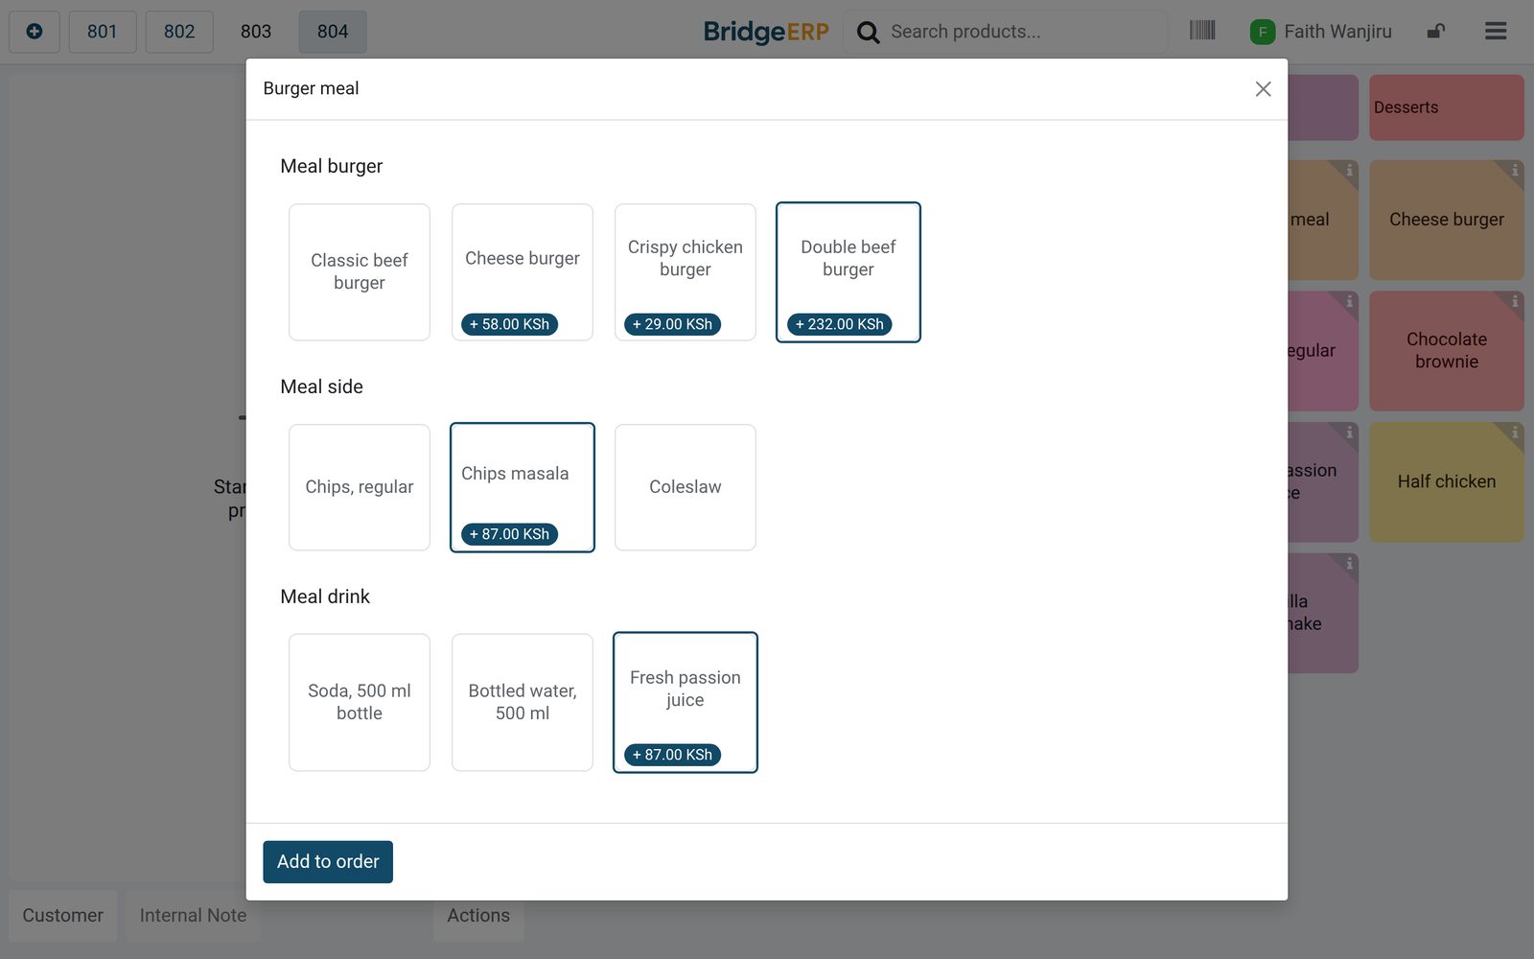Screen dimensions: 1534x959
Task: Click the Chocolate brownie product tile
Action: [x=1447, y=351]
